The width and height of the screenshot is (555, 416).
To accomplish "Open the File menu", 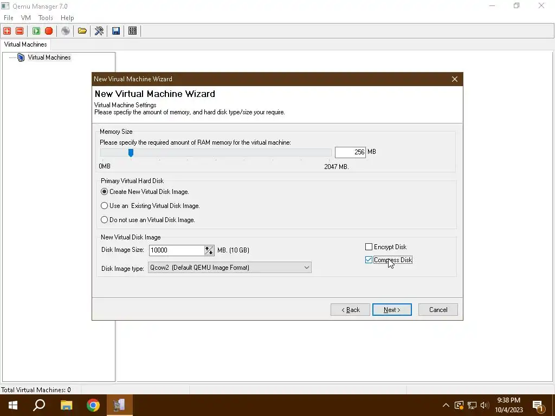I will (9, 18).
